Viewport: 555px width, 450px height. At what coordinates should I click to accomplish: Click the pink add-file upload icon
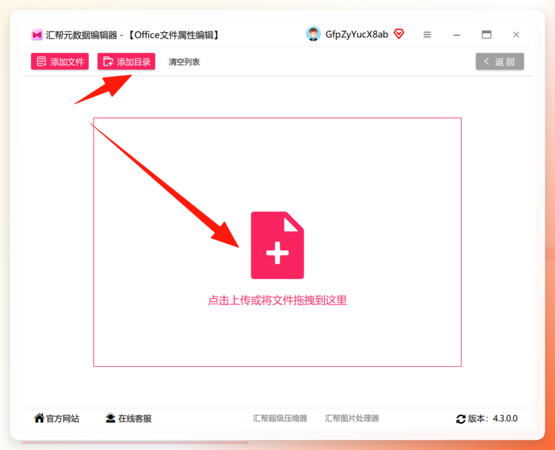(277, 245)
